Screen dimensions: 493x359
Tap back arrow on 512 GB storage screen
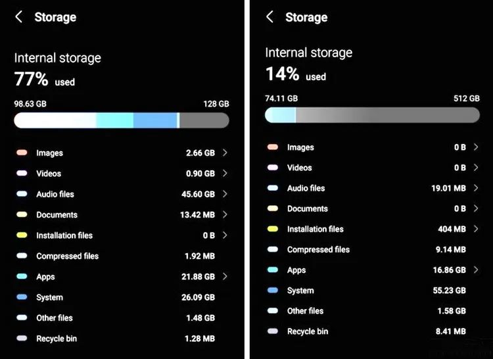[x=270, y=17]
